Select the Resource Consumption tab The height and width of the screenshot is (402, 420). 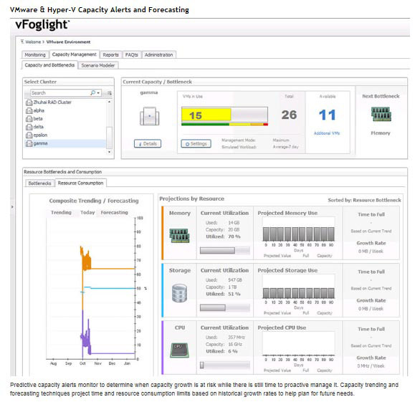click(80, 183)
